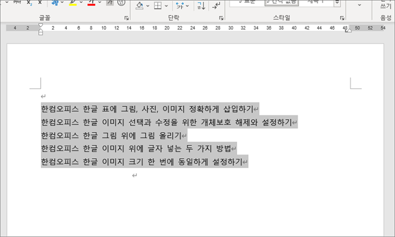395x237 pixels.
Task: Open highlight color dropdown arrow
Action: pyautogui.click(x=81, y=3)
